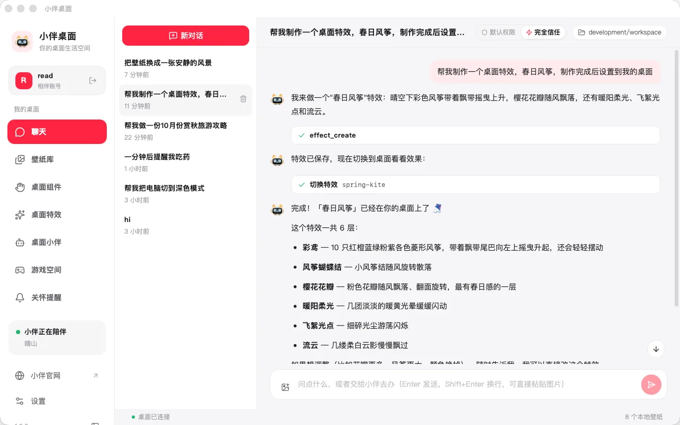The height and width of the screenshot is (425, 680).
Task: Click the 桌面特效 sparkle icon
Action: point(20,215)
